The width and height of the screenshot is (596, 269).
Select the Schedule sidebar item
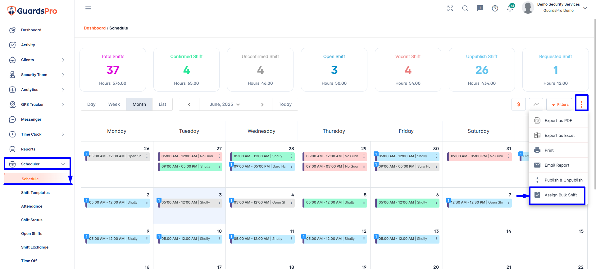37,179
